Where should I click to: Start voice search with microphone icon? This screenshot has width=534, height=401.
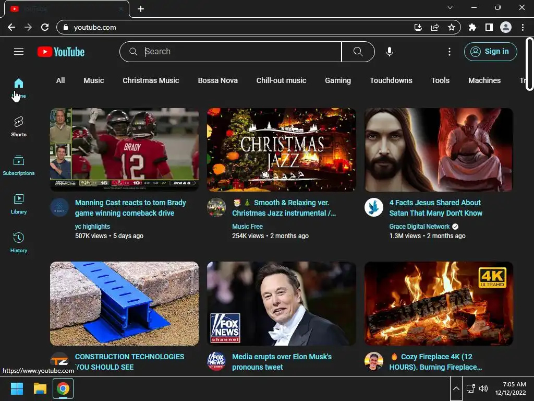point(389,52)
